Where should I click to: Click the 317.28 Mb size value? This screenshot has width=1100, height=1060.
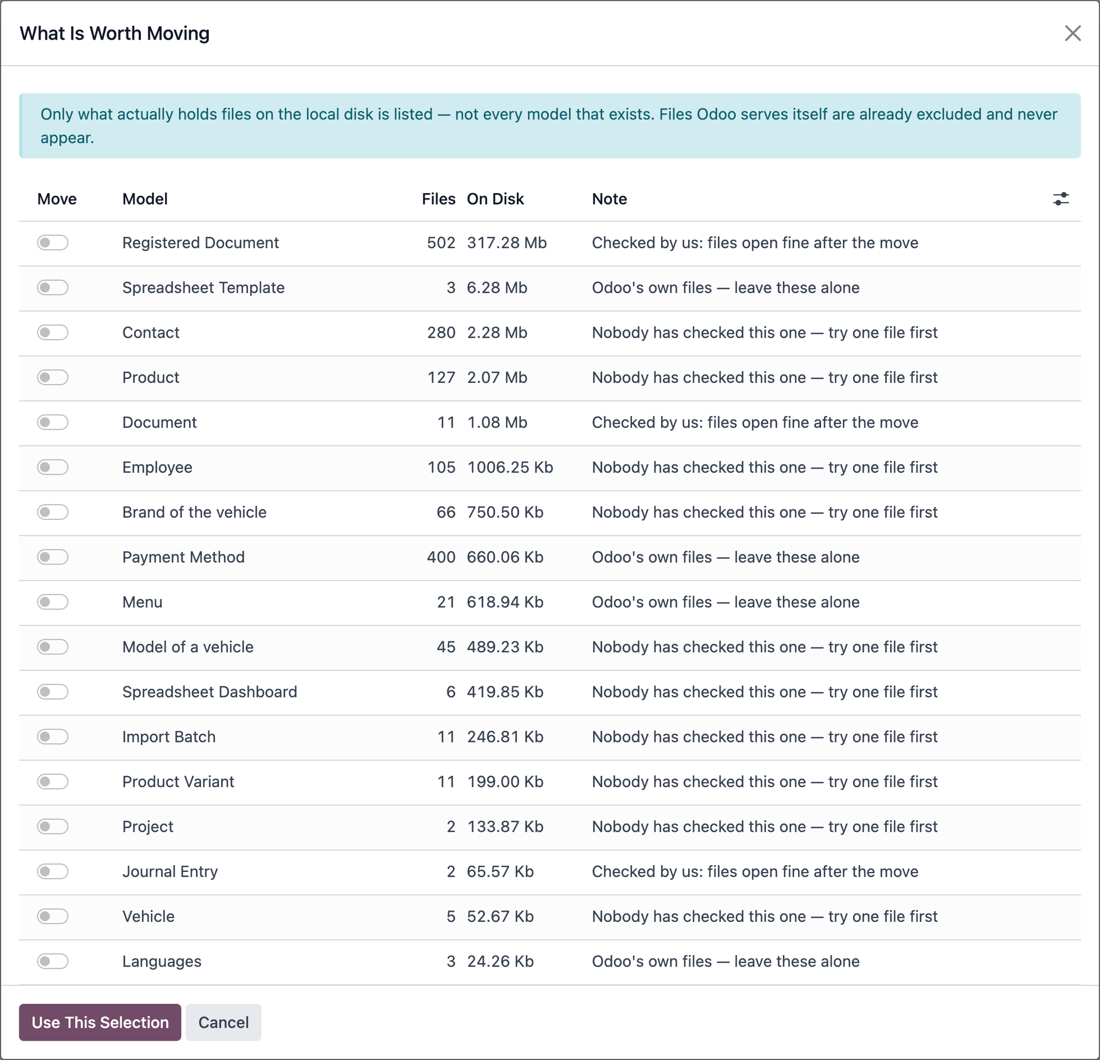tap(506, 242)
